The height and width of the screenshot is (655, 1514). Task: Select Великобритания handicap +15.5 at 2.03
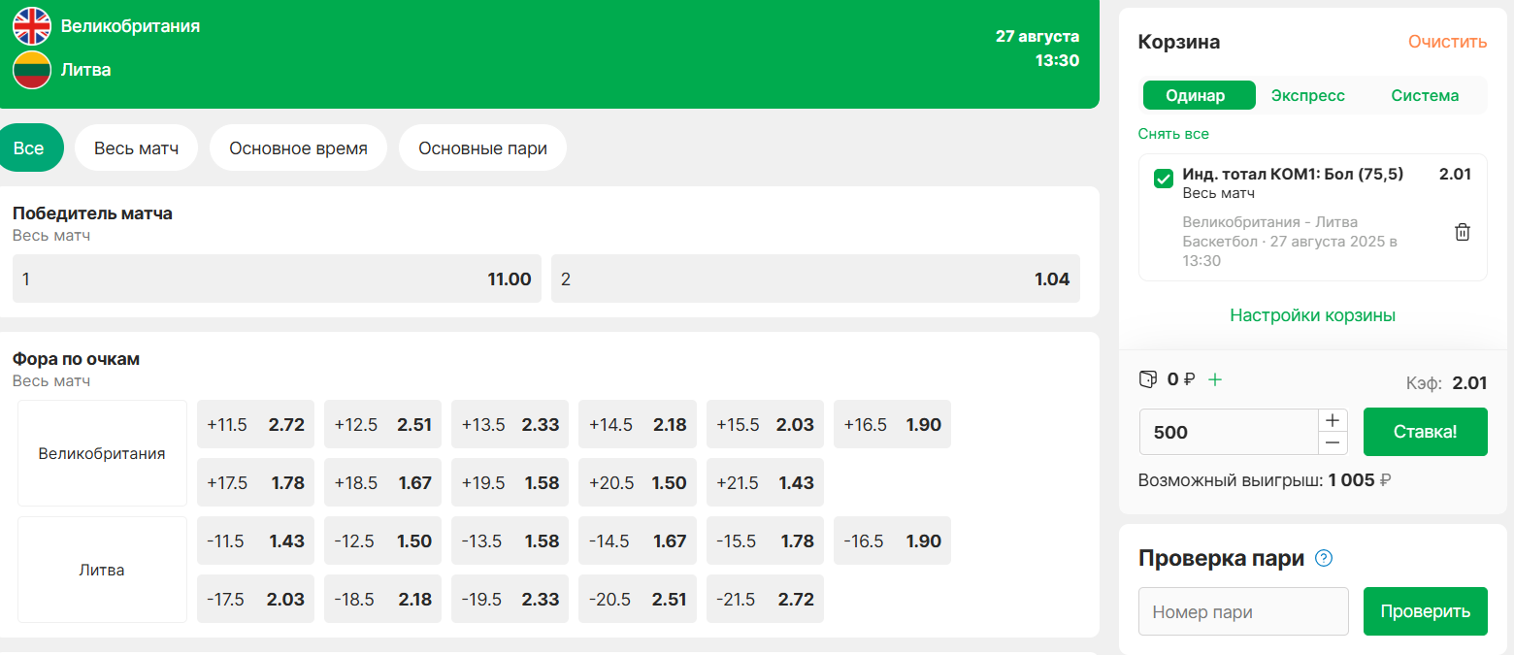765,424
